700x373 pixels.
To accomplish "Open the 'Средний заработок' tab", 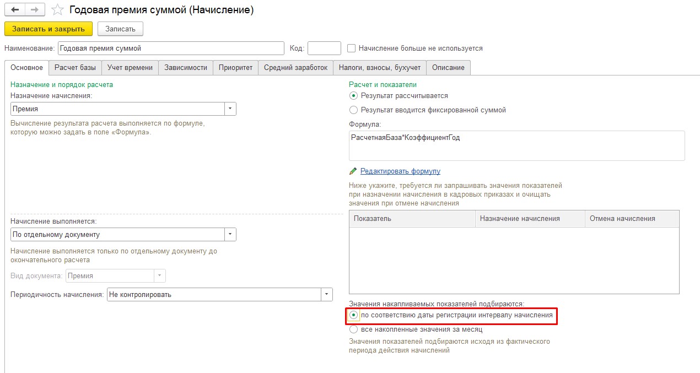I will 295,68.
